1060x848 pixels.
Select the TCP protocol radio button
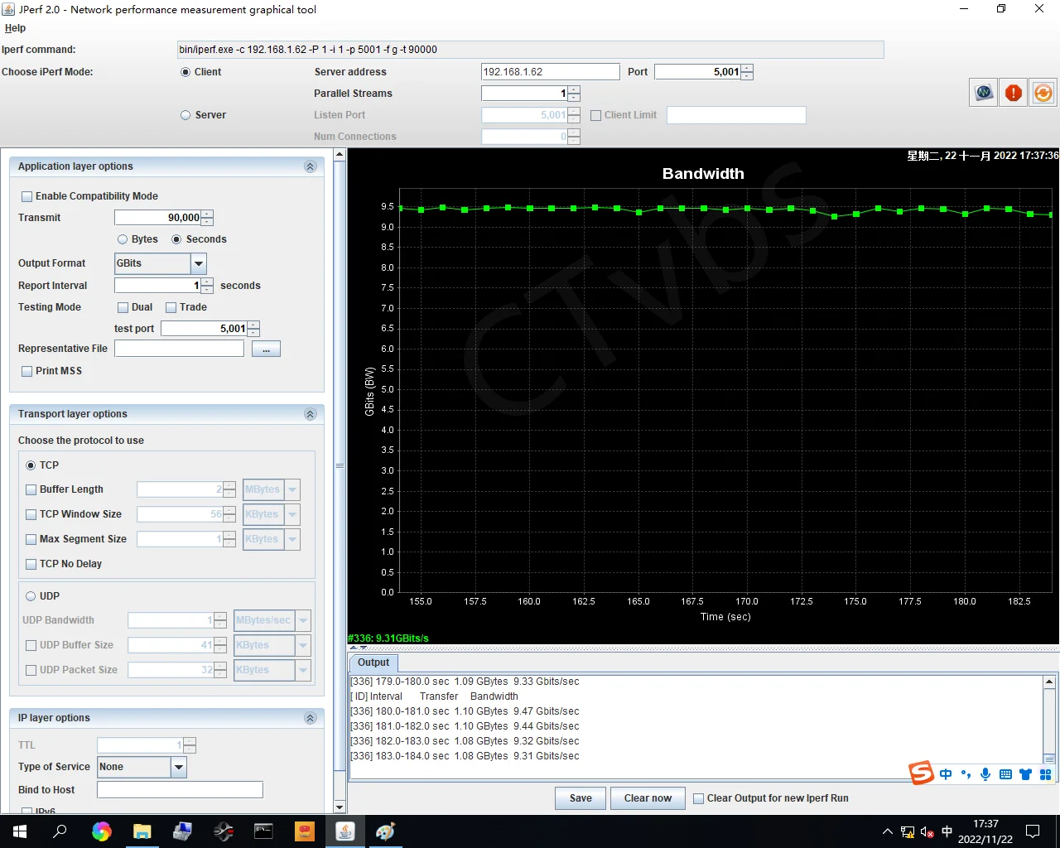pyautogui.click(x=31, y=465)
